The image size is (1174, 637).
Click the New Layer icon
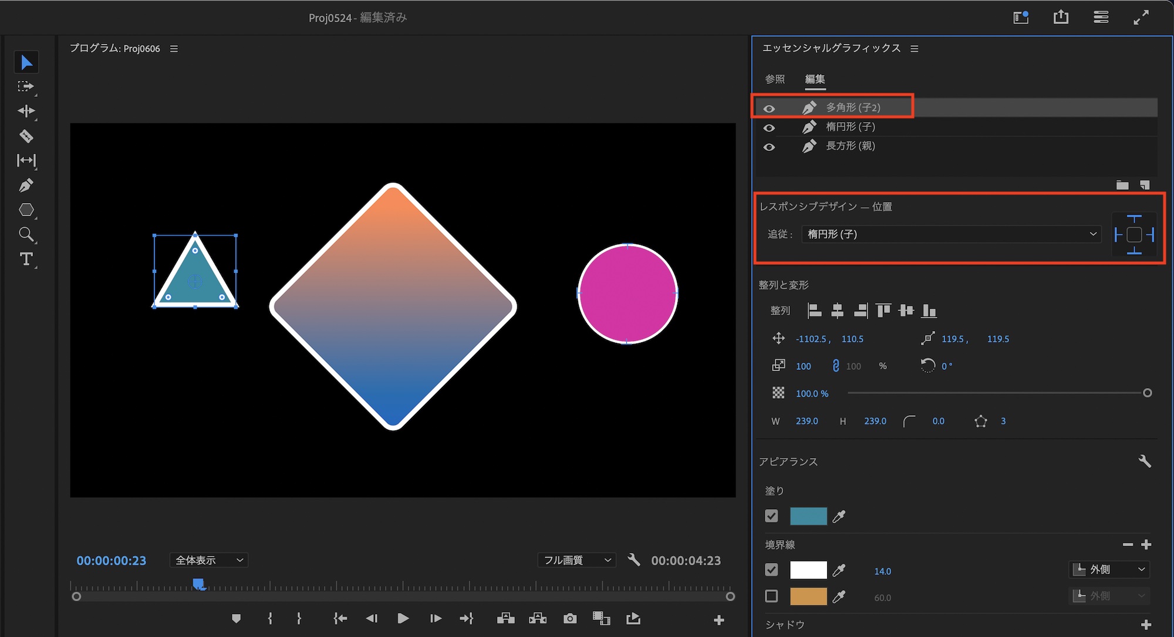(x=1144, y=185)
